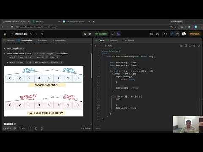
Task: Click the Valid Mountain Array browser tab
Action: coord(16,22)
